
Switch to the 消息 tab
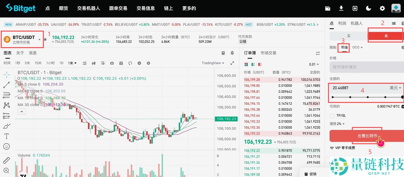tap(33, 53)
